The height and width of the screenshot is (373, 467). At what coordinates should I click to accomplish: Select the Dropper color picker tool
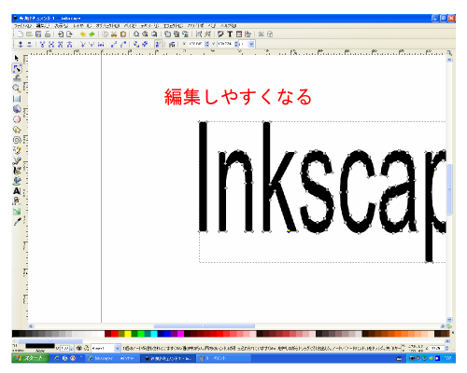(17, 222)
